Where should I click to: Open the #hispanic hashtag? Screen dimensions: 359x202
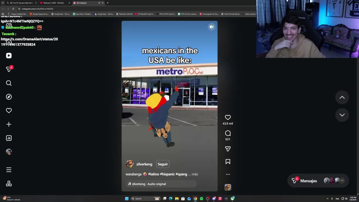167,174
